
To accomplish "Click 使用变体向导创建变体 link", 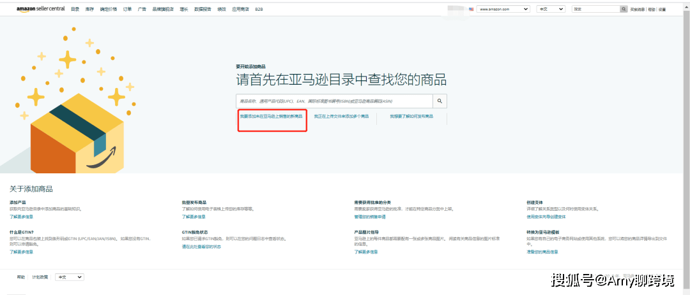I will (x=546, y=217).
